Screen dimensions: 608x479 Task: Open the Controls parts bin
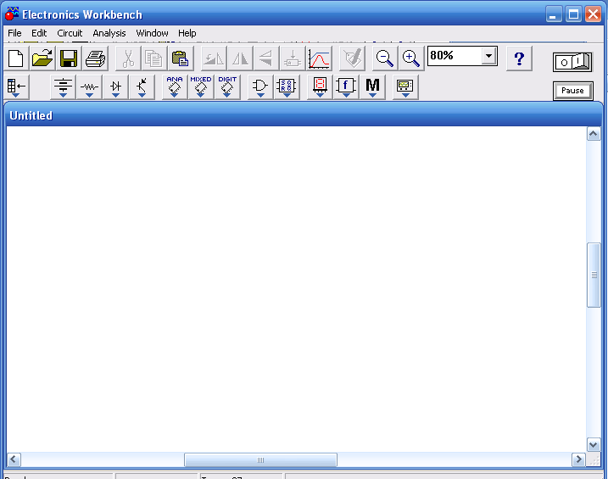click(x=346, y=87)
